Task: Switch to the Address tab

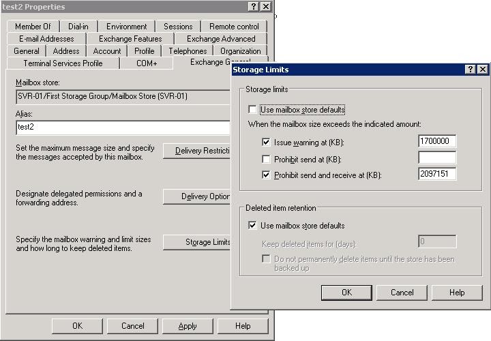Action: point(66,51)
